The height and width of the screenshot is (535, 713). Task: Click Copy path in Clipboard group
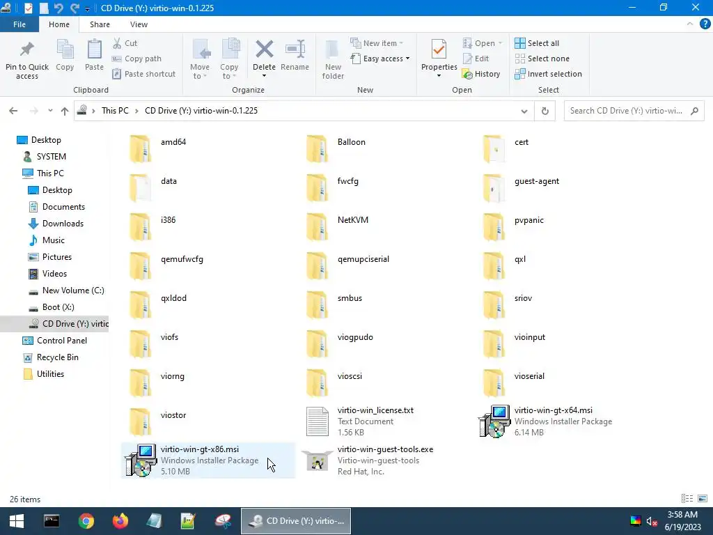pos(136,59)
